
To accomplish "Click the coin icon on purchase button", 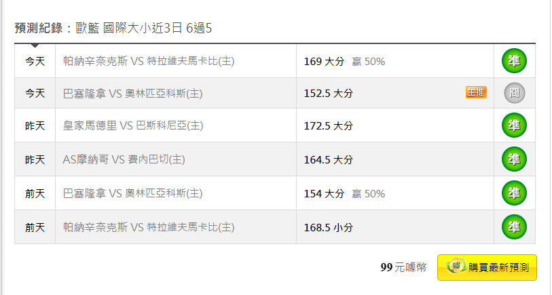I will (456, 266).
